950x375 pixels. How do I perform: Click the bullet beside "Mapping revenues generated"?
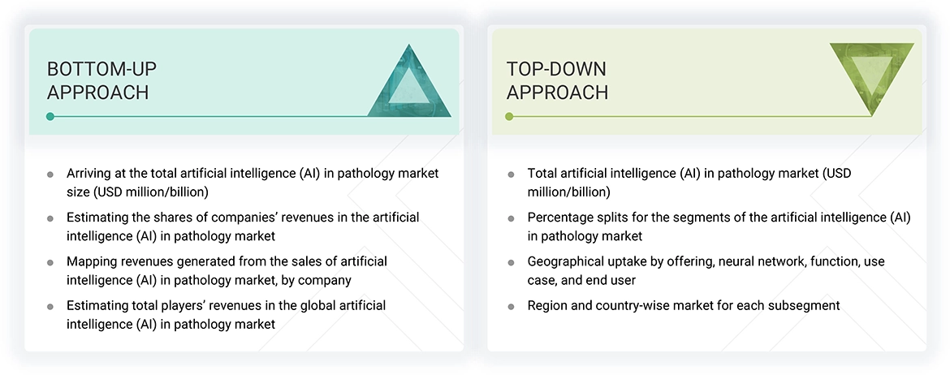coord(50,262)
